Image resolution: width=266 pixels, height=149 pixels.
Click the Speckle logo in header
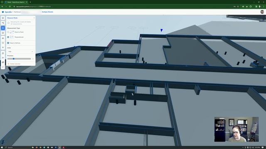pyautogui.click(x=3, y=12)
